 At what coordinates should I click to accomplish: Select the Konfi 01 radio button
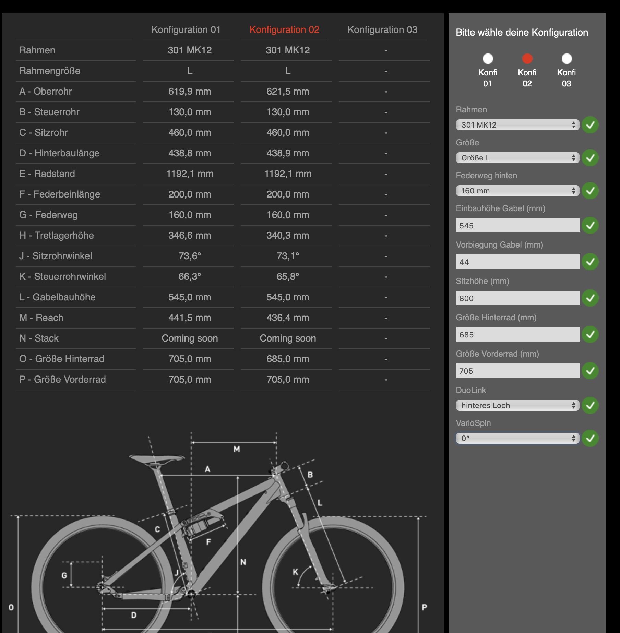(x=488, y=59)
